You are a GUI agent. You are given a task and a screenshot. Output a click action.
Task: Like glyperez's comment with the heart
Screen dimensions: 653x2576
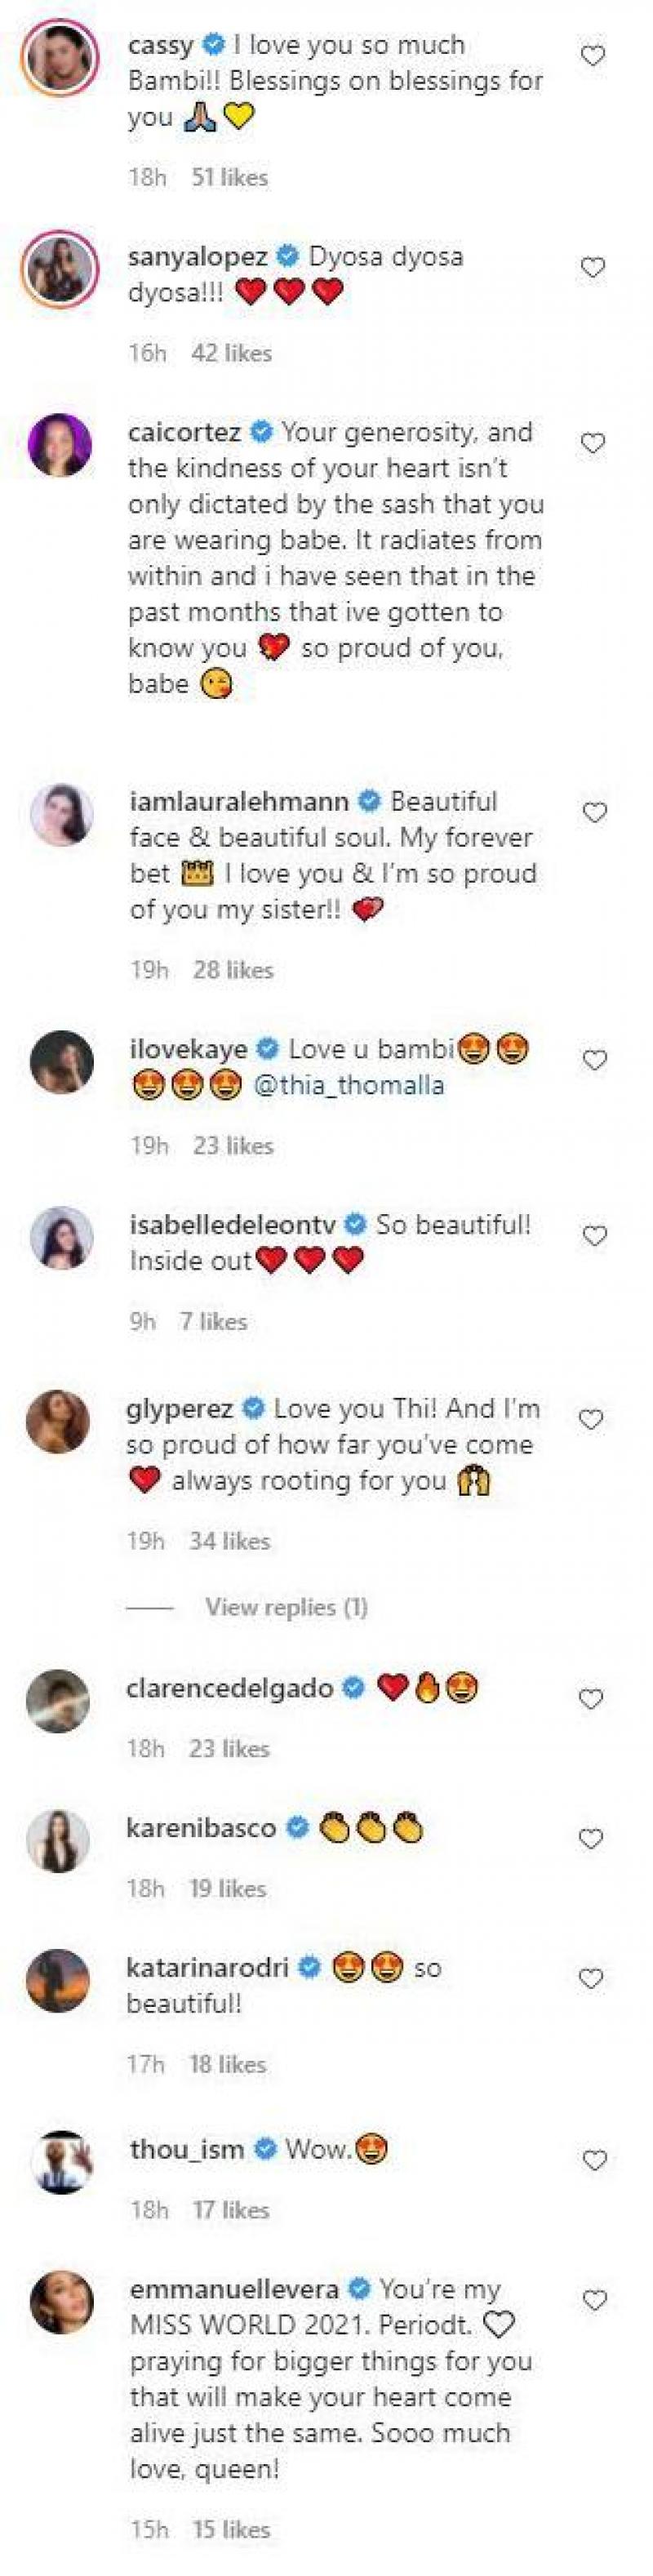[x=592, y=1419]
